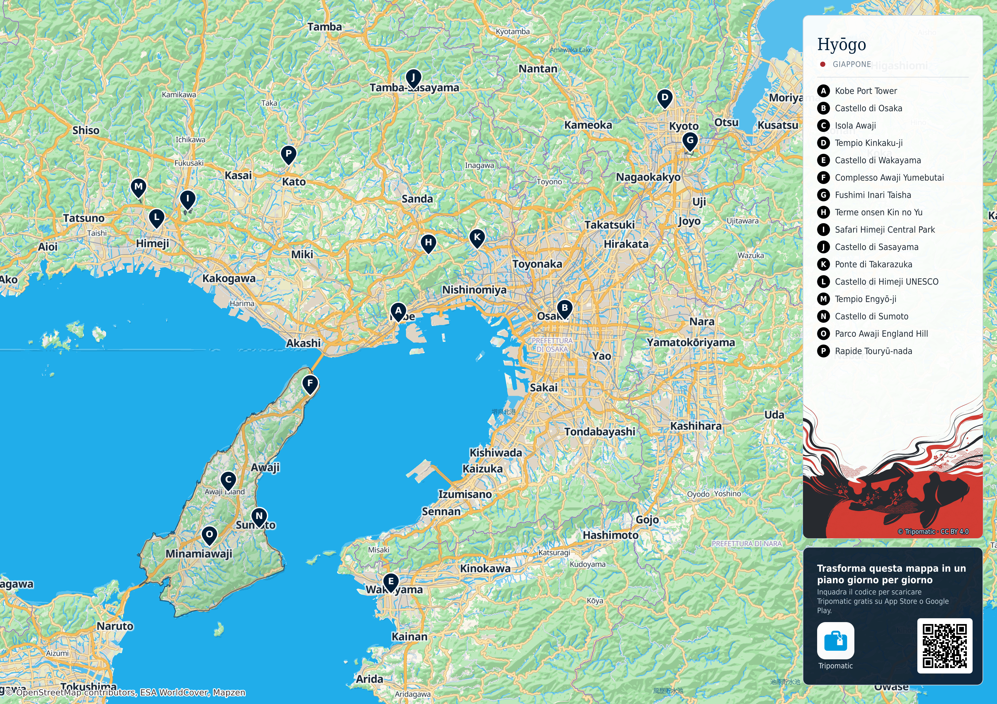997x704 pixels.
Task: Click the QR code to download
Action: [944, 646]
